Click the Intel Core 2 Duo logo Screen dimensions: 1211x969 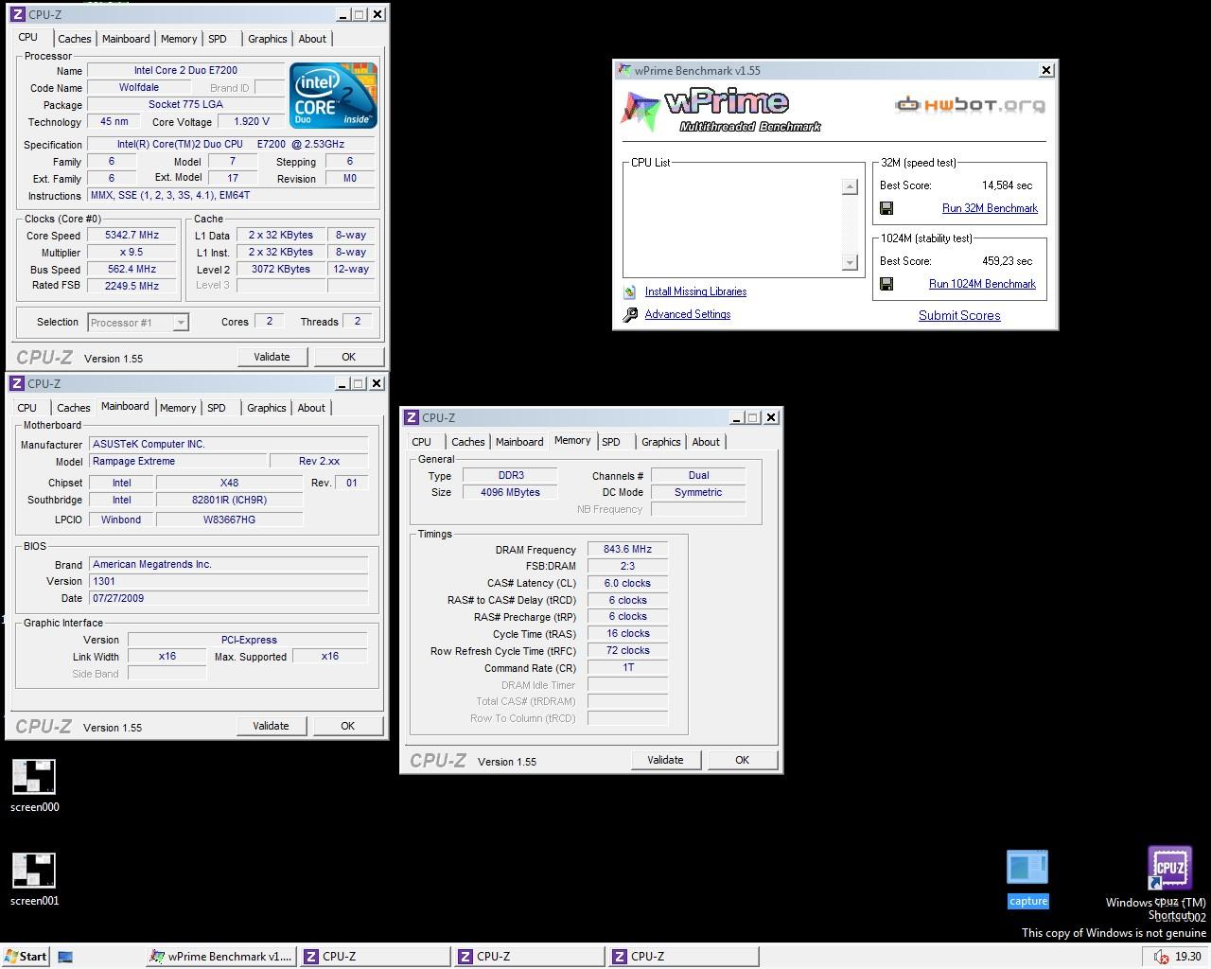(333, 96)
